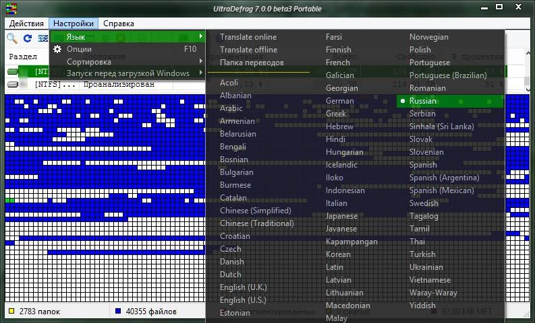Click Translate online menu entry
Image resolution: width=535 pixels, height=323 pixels.
[x=248, y=37]
